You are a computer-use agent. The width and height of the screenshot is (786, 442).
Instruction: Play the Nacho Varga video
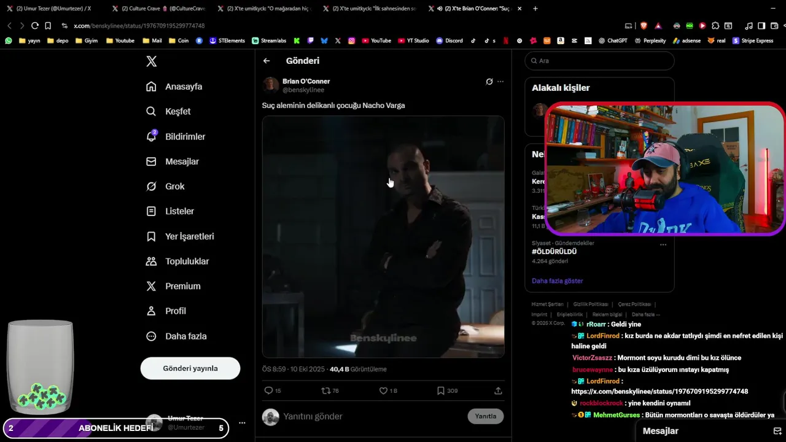coord(383,236)
